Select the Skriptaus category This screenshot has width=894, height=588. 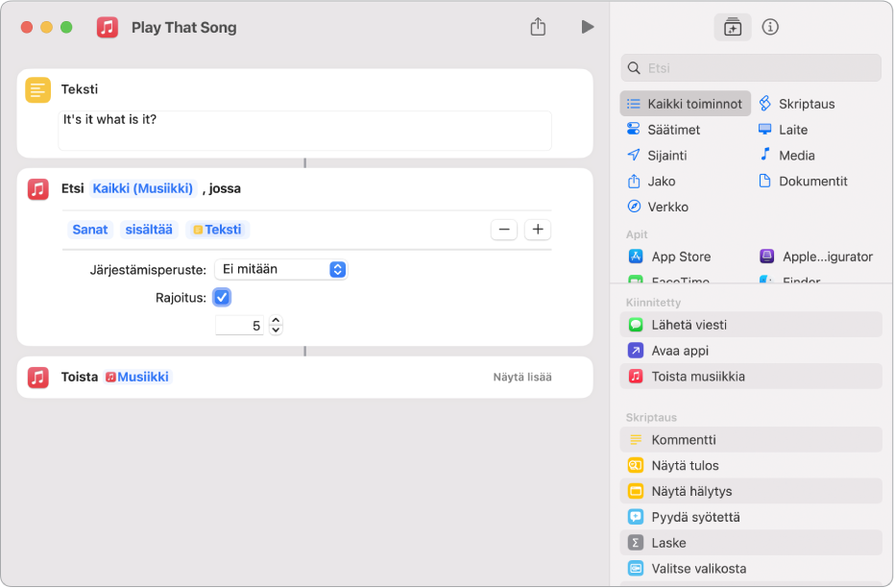click(x=797, y=104)
